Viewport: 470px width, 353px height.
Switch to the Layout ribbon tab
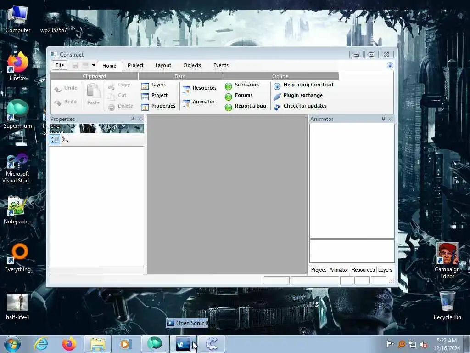163,65
